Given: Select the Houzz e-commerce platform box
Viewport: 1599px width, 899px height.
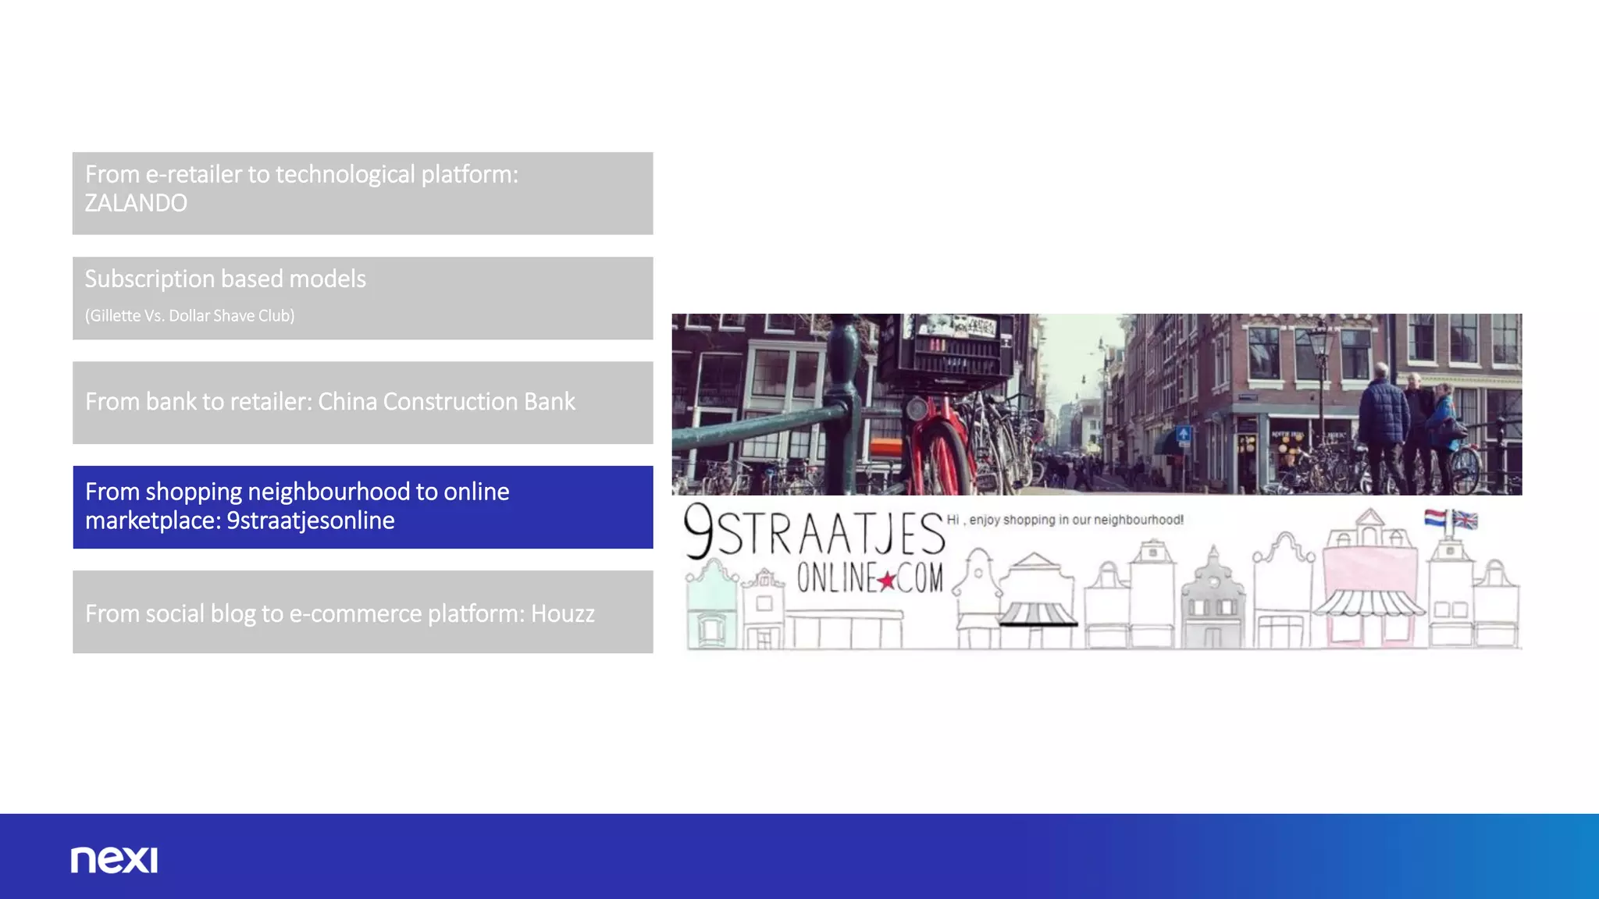Looking at the screenshot, I should 362,612.
